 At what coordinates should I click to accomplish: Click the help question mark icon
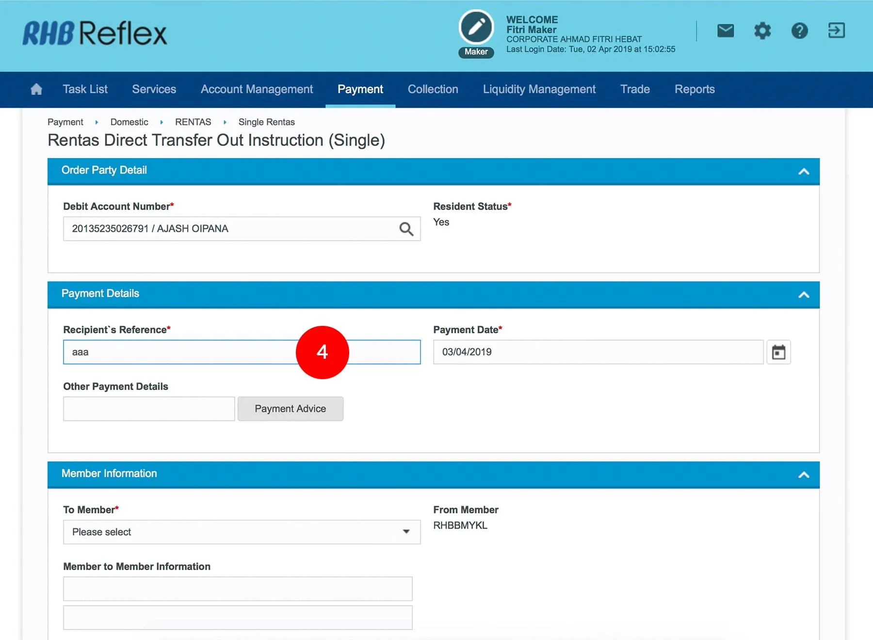pyautogui.click(x=799, y=31)
